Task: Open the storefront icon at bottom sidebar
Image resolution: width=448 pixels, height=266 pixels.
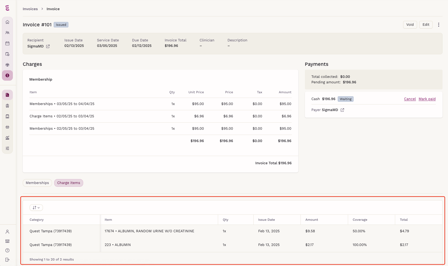Action: 7,241
